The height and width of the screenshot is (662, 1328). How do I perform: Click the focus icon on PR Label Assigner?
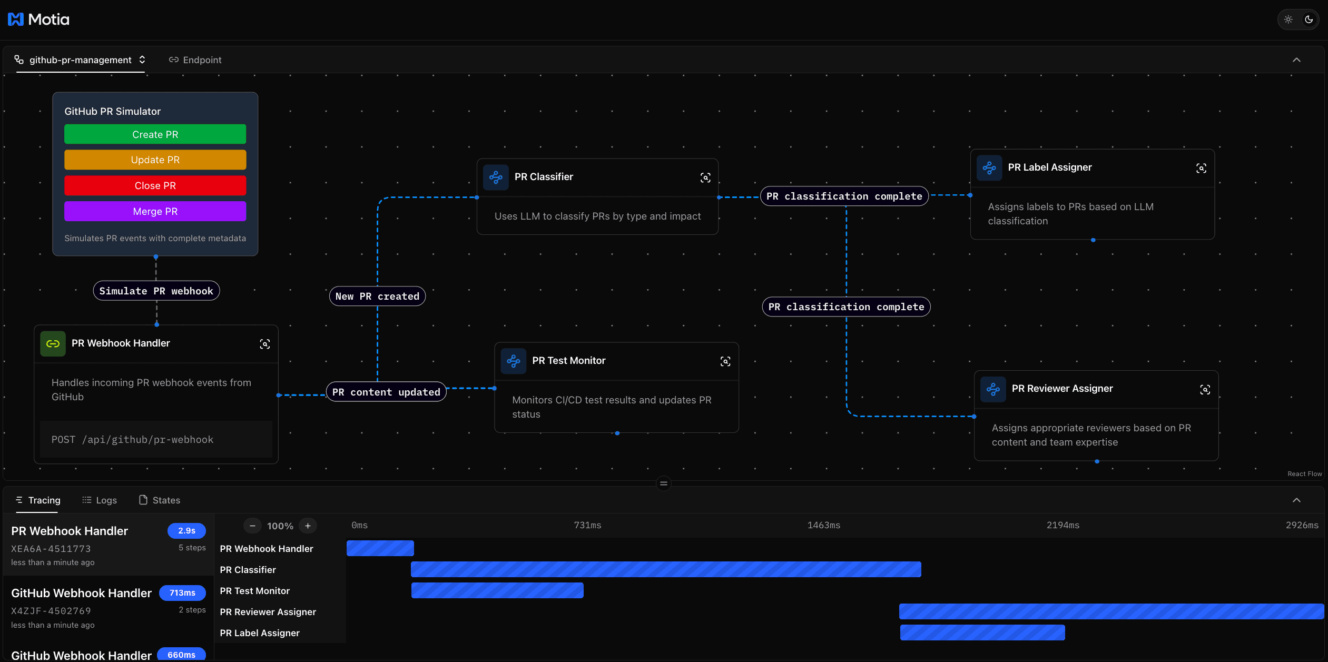(1203, 168)
